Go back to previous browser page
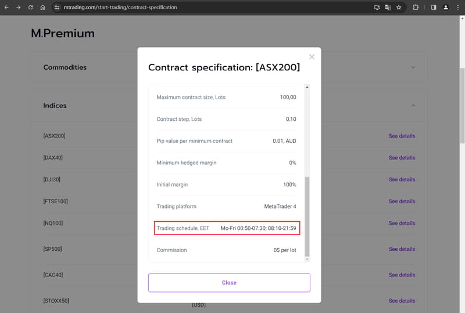465x313 pixels. click(6, 8)
